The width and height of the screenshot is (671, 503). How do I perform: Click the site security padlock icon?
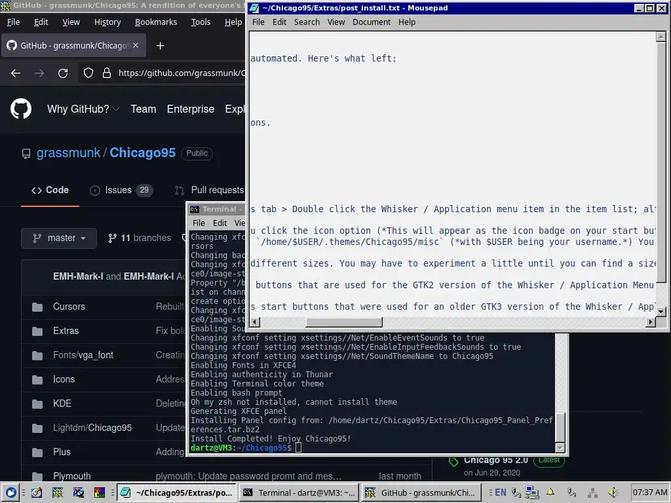tap(107, 73)
